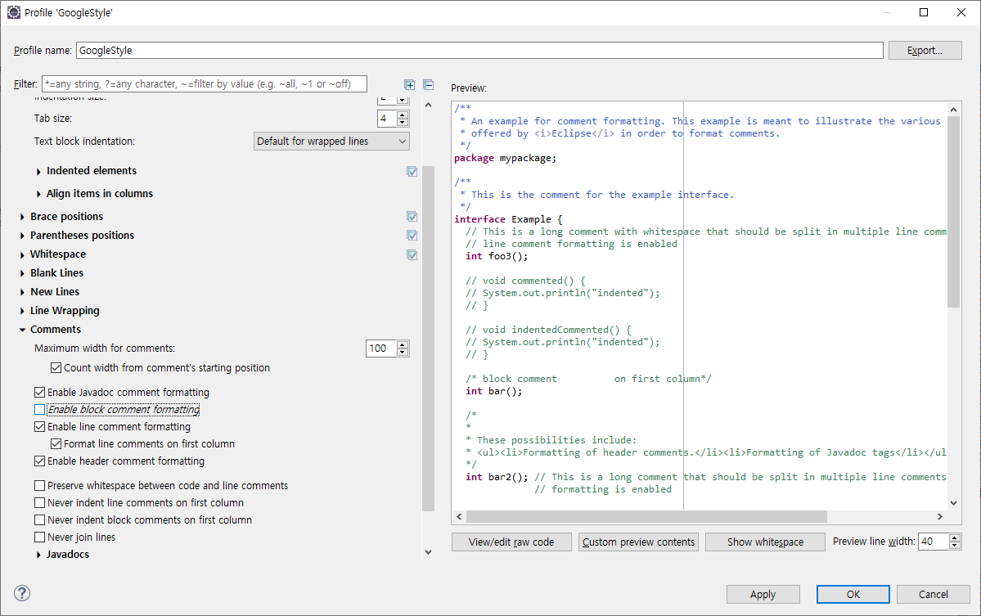Click preview vertical scrollbar thumb

tap(953, 211)
